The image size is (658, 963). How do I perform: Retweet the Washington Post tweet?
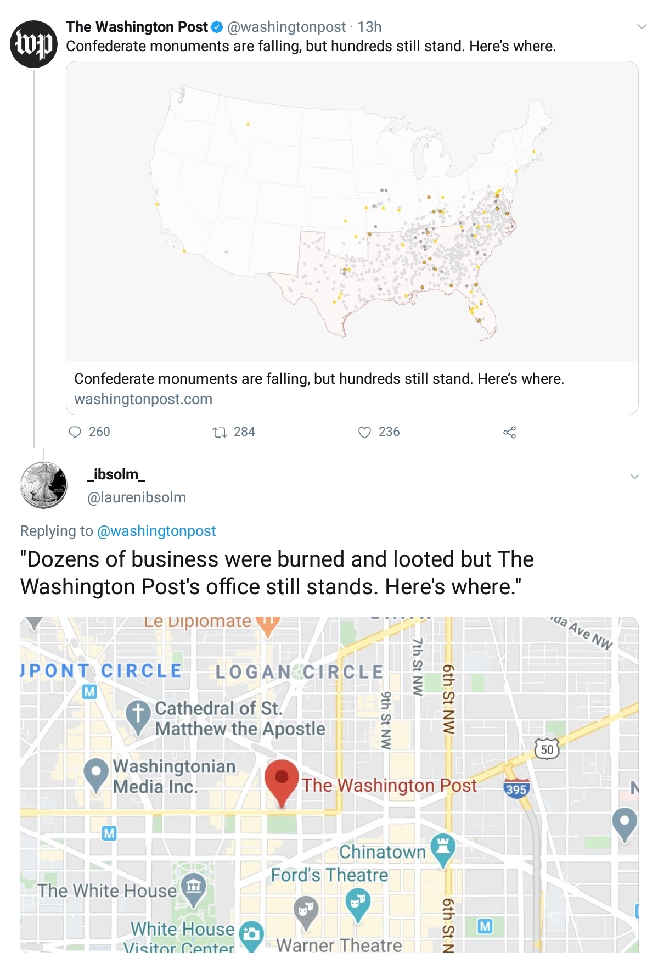click(220, 432)
